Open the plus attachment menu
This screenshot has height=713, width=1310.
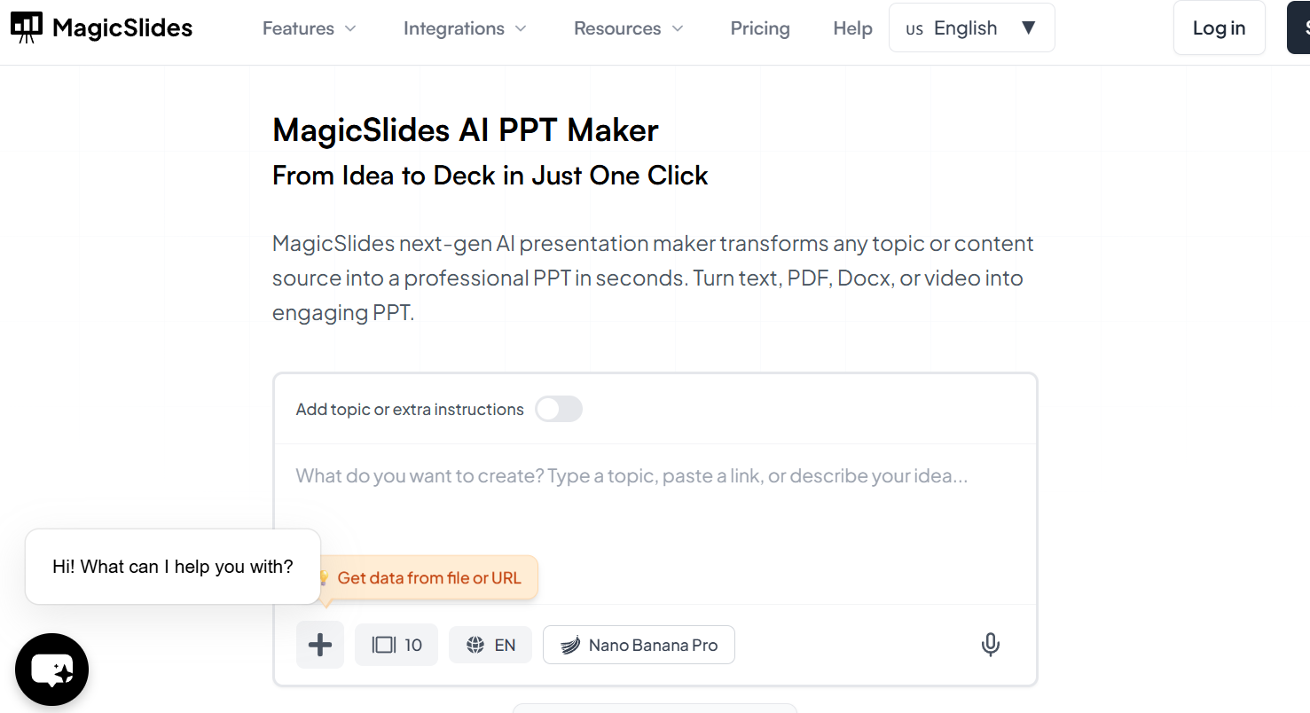coord(319,645)
